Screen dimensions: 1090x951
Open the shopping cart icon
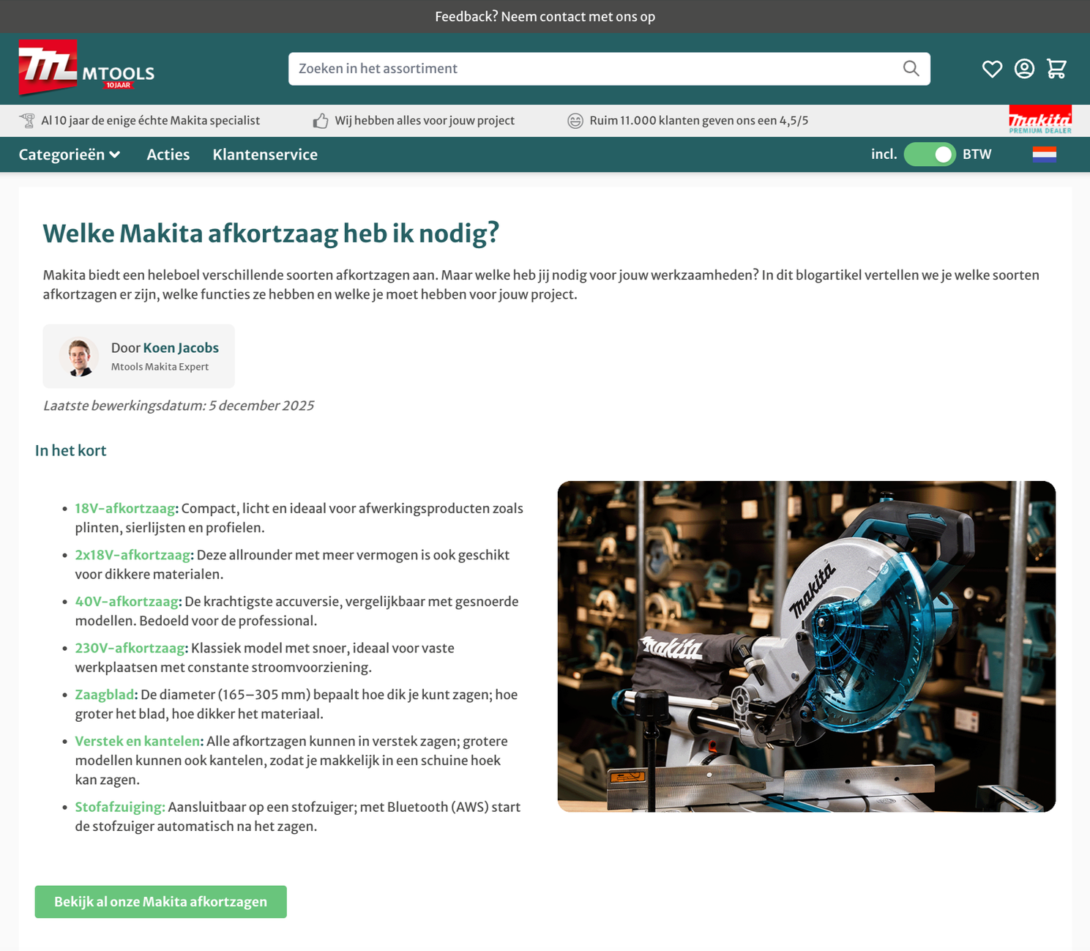tap(1056, 69)
